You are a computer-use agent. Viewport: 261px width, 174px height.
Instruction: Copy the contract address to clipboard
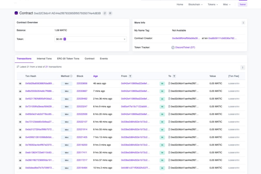pos(105,13)
